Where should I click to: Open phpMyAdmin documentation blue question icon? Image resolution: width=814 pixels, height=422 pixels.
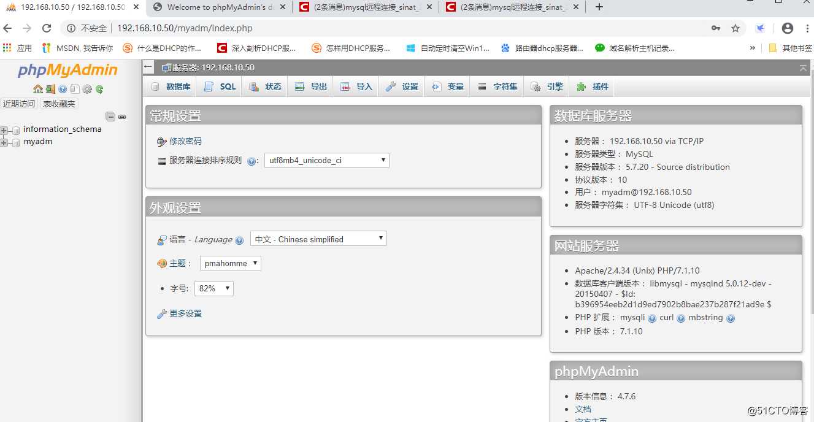click(x=63, y=89)
